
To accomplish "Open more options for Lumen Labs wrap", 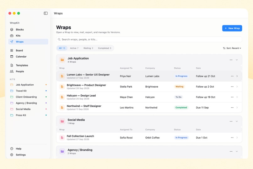I will pos(232,76).
